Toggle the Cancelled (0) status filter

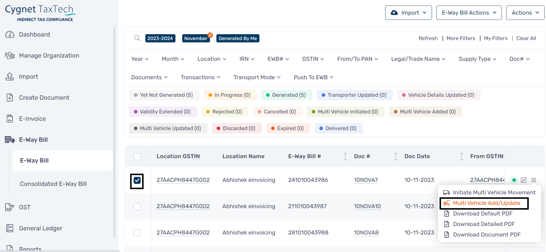pyautogui.click(x=278, y=112)
